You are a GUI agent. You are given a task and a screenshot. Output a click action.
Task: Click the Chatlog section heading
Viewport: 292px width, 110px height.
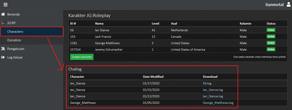tap(75, 69)
